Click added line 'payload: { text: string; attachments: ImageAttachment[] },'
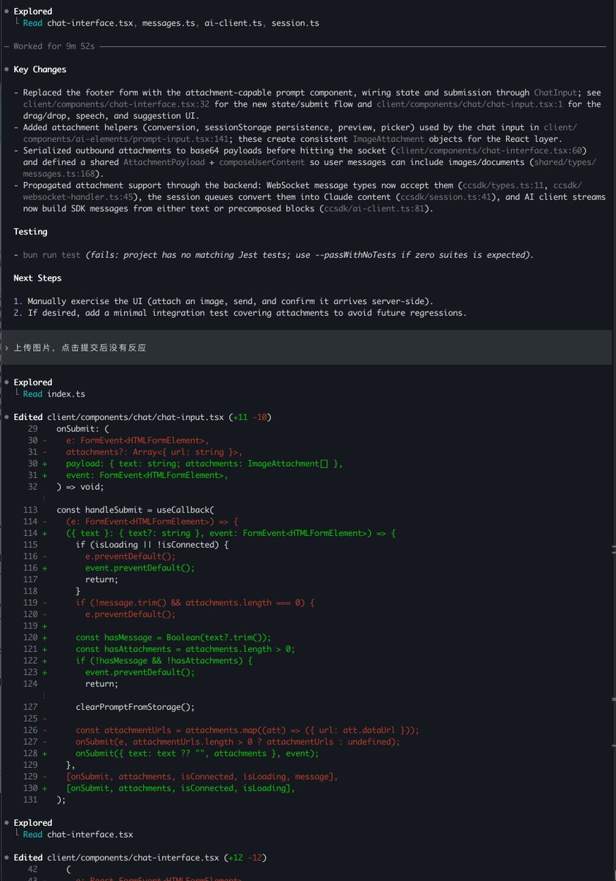Screen dimensions: 616x881 [204, 463]
